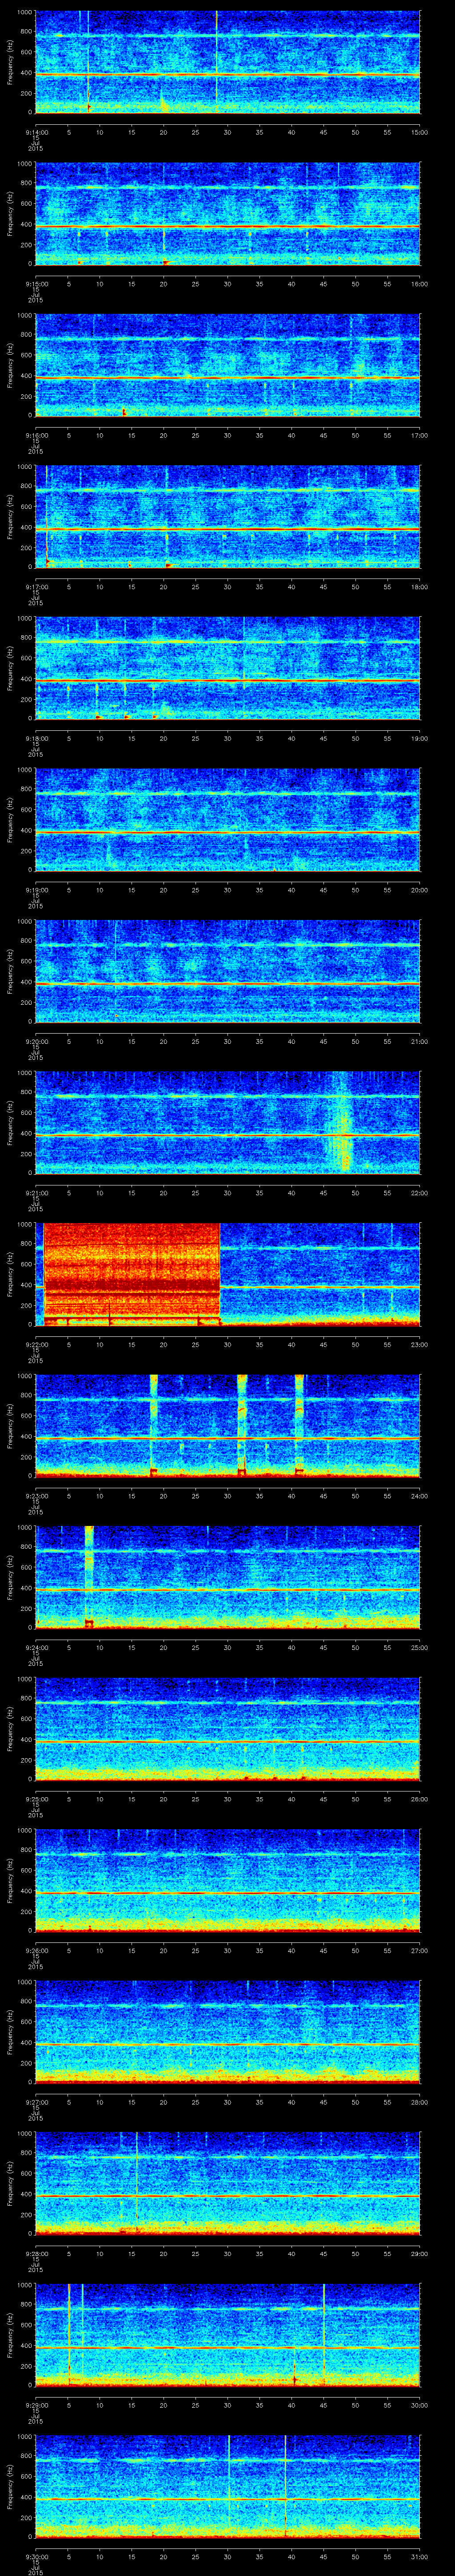
Task: Click the "9:22:00" start time label
Action: point(36,1344)
